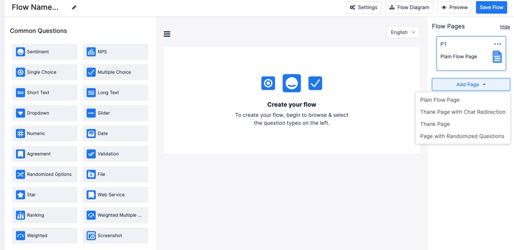This screenshot has height=250, width=514.
Task: Click the Plain Flow Page document icon
Action: pos(497,57)
